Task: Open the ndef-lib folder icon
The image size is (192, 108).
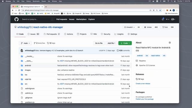Action: (x=22, y=79)
